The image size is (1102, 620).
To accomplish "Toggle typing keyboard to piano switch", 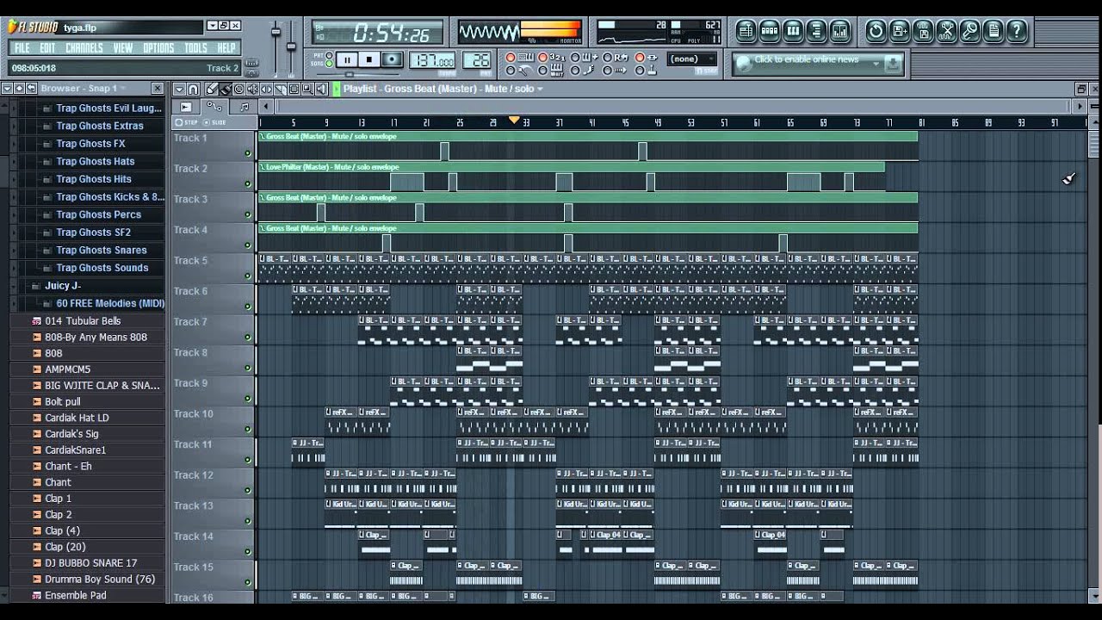I will coord(510,57).
